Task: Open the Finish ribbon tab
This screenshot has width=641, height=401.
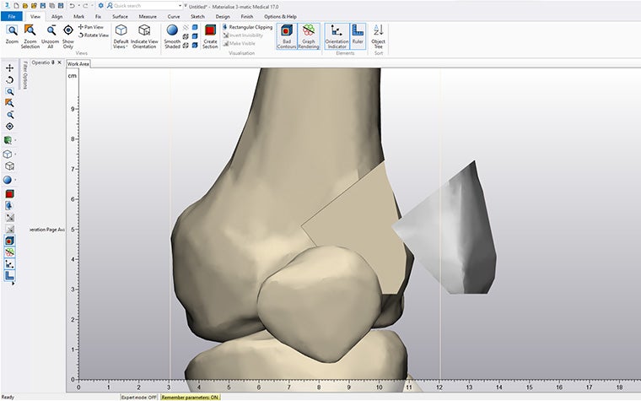Action: [x=247, y=16]
